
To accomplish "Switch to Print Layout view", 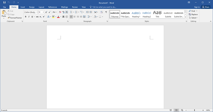I will pyautogui.click(x=176, y=110).
